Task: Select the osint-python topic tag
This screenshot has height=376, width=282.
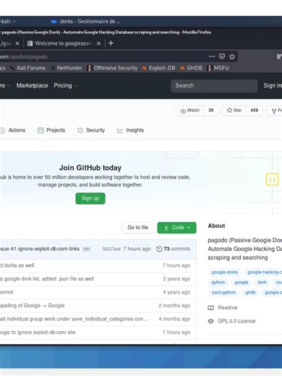Action: 223,293
